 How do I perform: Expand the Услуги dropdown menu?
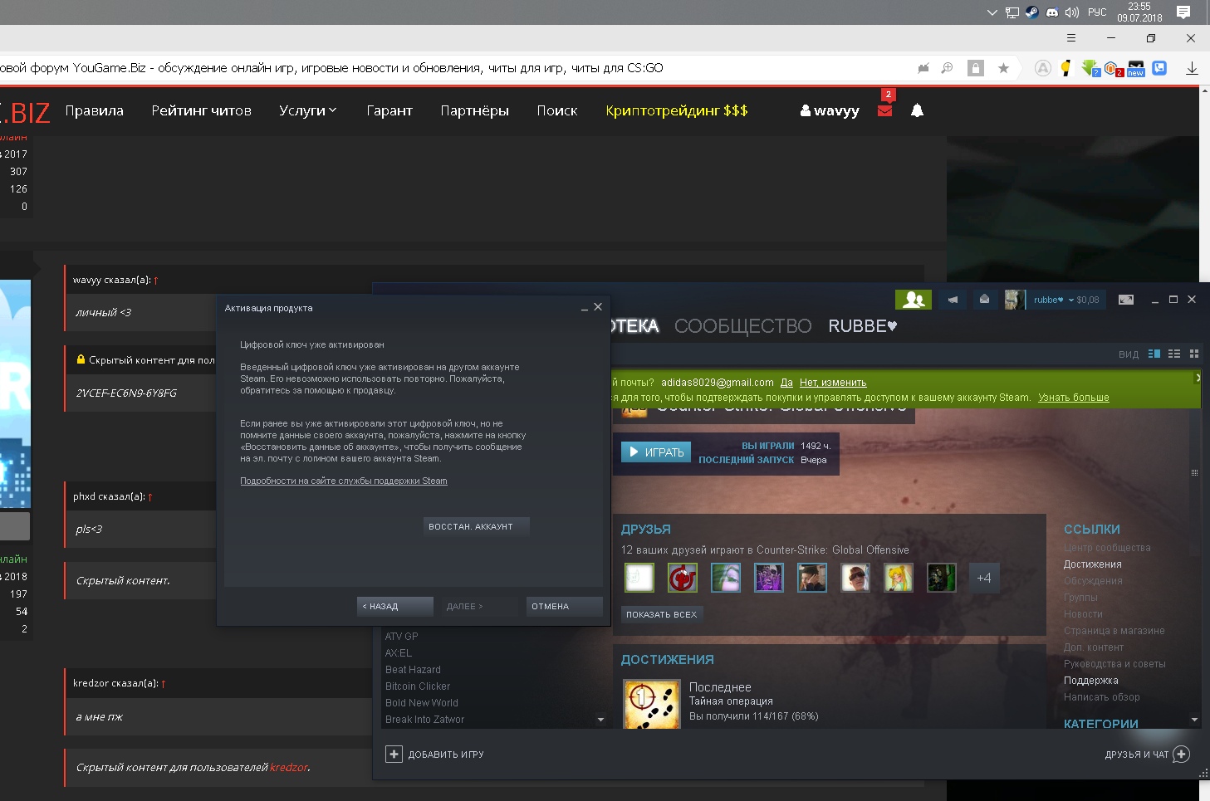[x=308, y=110]
